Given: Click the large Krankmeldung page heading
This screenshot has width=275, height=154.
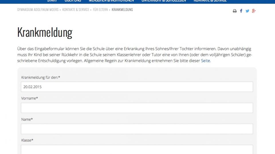Looking at the screenshot, I should pyautogui.click(x=45, y=33).
